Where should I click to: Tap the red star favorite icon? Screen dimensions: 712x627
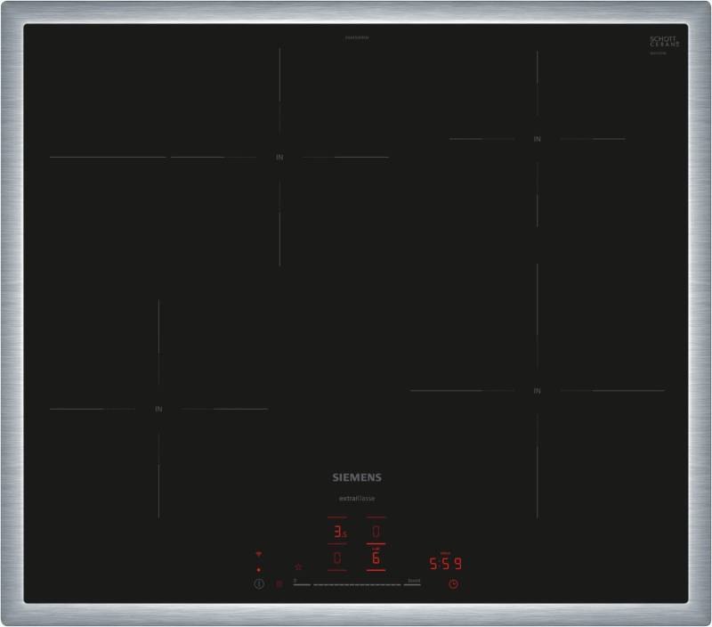298,566
